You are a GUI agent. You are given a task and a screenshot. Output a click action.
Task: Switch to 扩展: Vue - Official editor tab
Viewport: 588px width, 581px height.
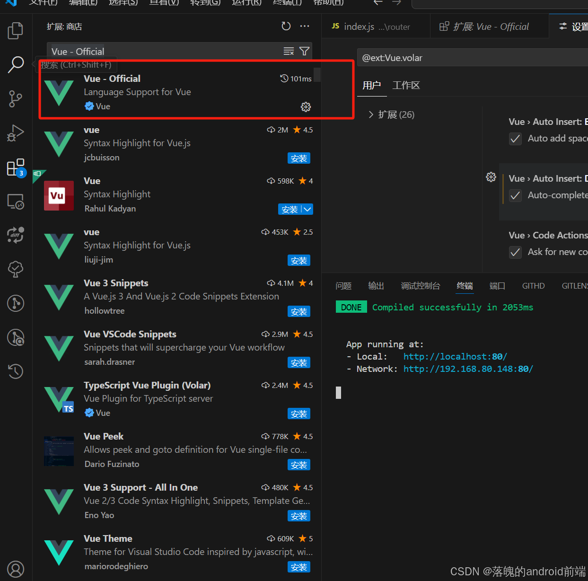(x=490, y=26)
